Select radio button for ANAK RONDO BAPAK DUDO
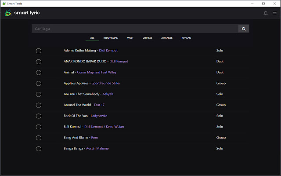Image resolution: width=281 pixels, height=176 pixels. coord(39,62)
